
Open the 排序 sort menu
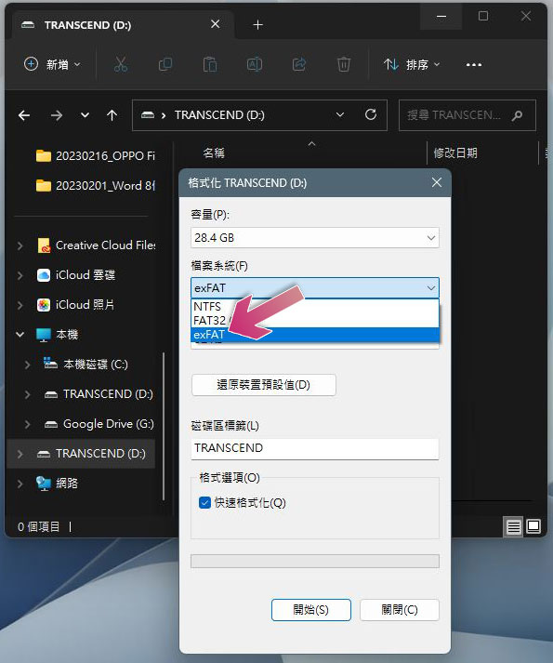click(413, 65)
